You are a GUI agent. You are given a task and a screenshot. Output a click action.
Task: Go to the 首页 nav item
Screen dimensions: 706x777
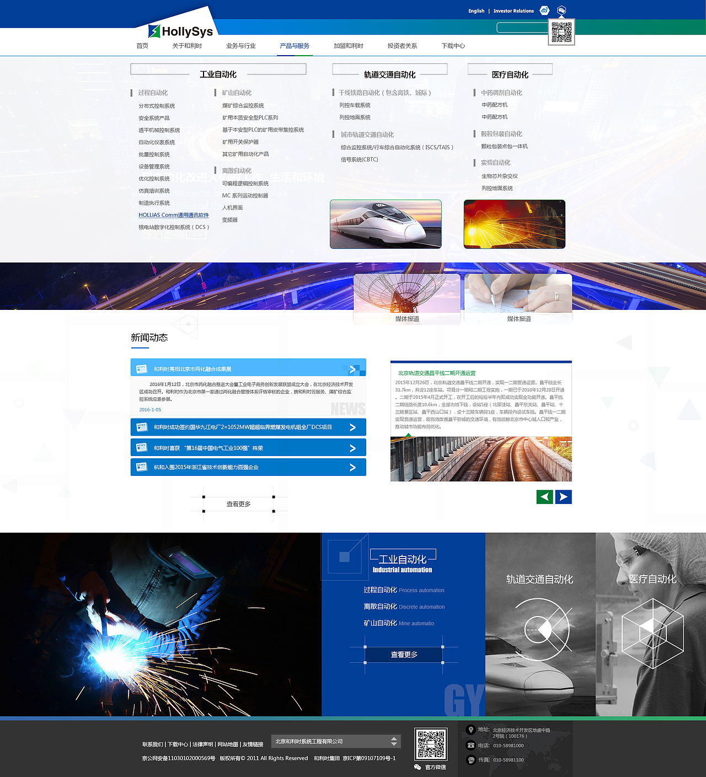tap(142, 46)
